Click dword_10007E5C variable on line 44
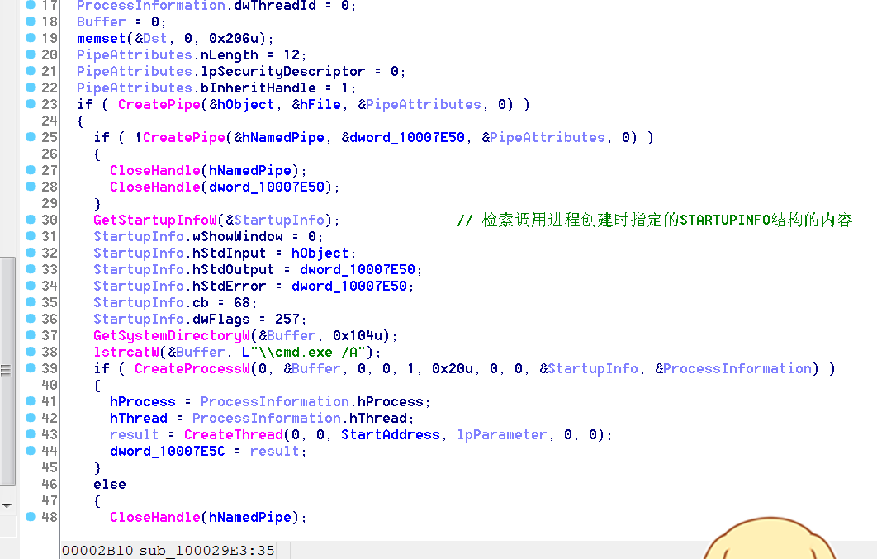 coord(168,452)
